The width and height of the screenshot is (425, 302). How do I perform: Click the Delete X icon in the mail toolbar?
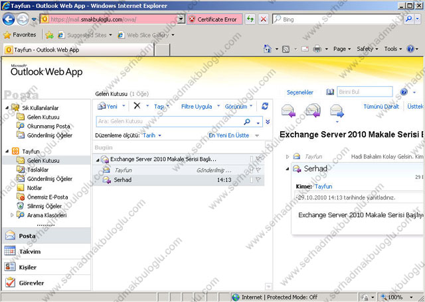(137, 106)
